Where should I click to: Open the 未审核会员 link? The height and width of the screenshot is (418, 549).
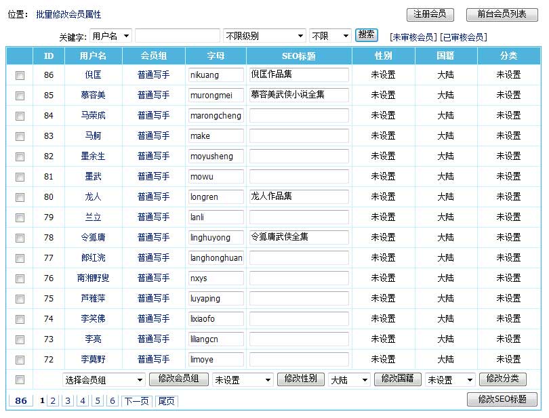click(413, 37)
